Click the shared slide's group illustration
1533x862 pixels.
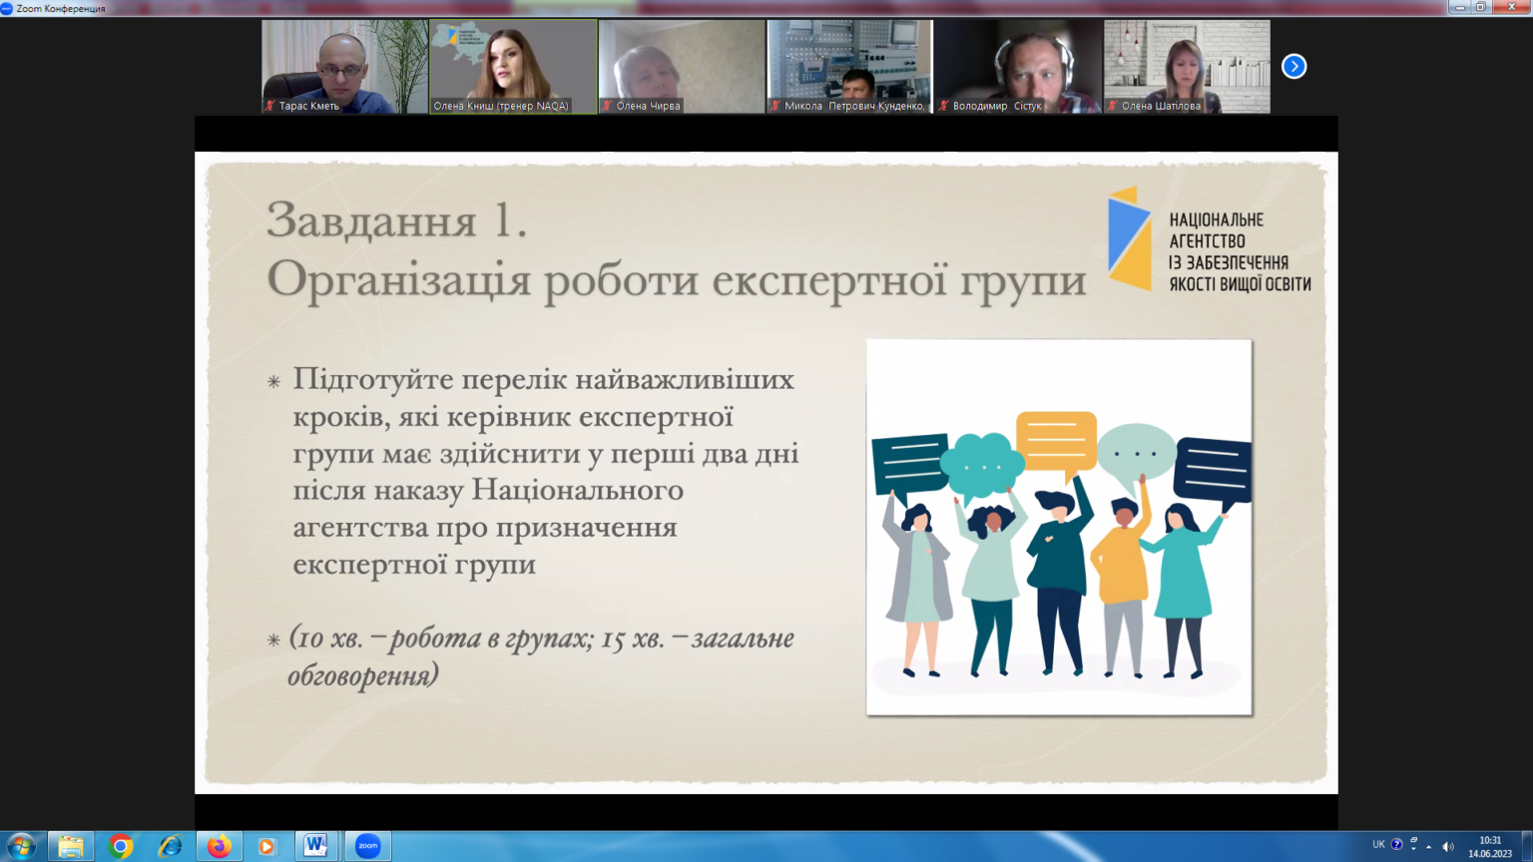(1059, 527)
